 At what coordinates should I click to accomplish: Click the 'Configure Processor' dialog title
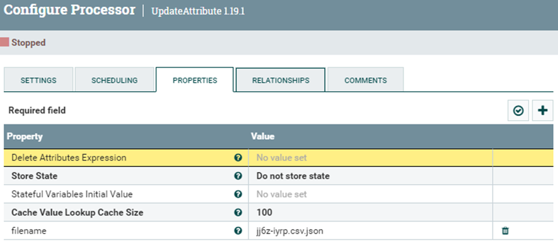coord(69,10)
